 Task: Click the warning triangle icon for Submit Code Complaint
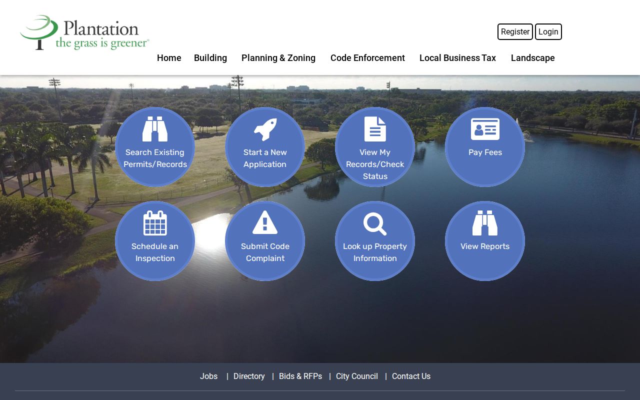pyautogui.click(x=265, y=222)
